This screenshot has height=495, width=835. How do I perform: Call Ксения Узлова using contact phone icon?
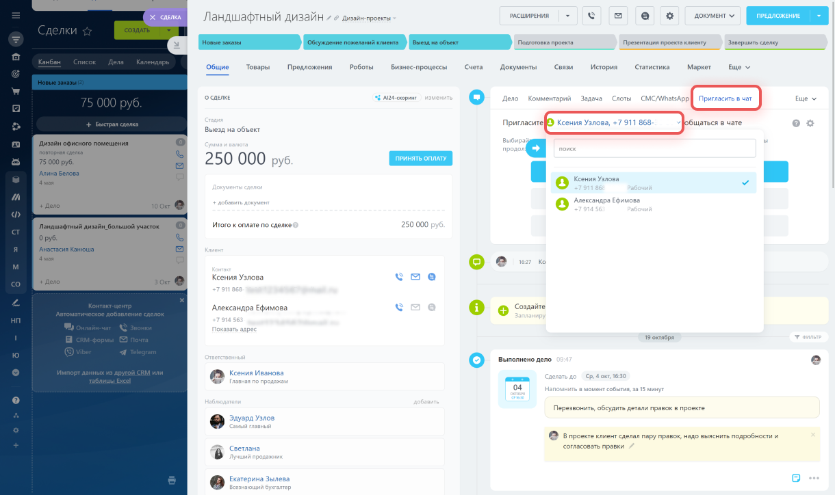[x=399, y=277]
